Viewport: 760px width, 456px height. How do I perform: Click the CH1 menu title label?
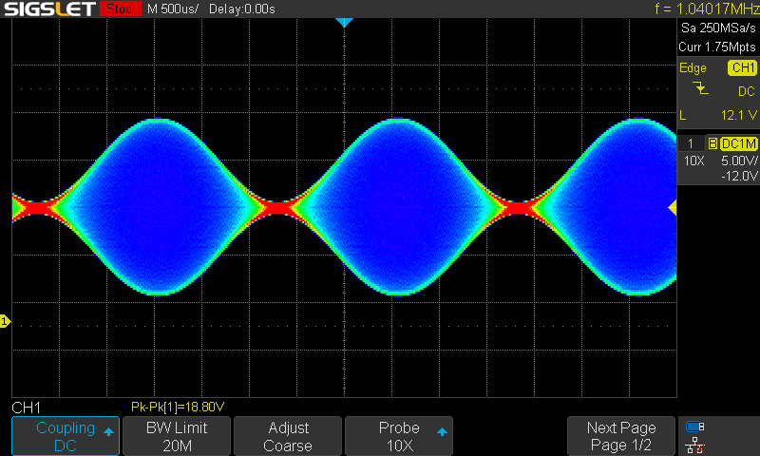pos(27,408)
